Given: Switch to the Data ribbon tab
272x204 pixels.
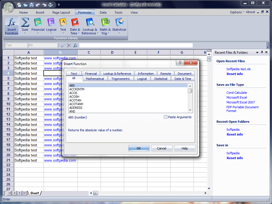Looking at the screenshot, I should [103, 13].
